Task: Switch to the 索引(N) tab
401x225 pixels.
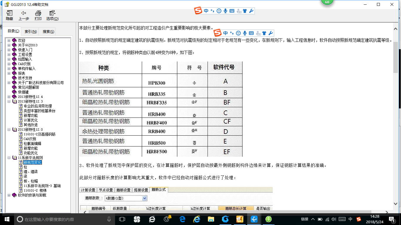Action: coord(31,32)
